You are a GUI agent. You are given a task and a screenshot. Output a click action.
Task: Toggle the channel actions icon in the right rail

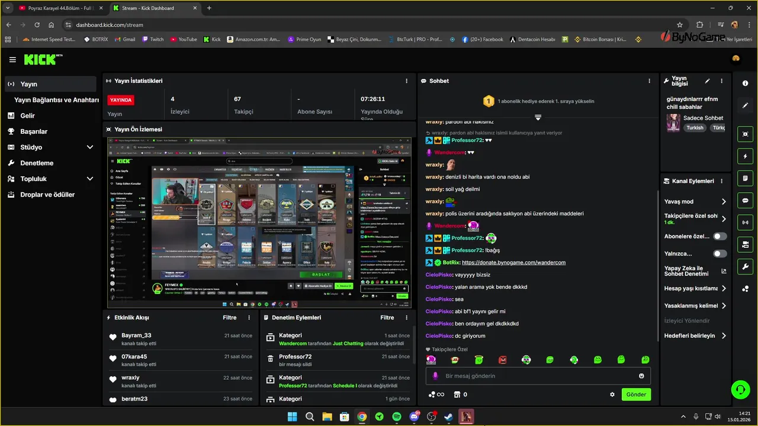click(745, 244)
